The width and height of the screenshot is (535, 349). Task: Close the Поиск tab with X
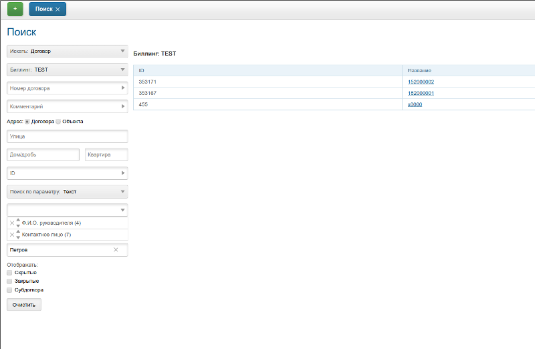coord(58,9)
